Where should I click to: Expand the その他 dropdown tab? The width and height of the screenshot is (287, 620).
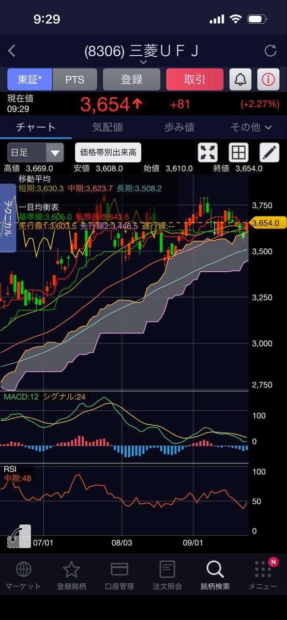251,127
